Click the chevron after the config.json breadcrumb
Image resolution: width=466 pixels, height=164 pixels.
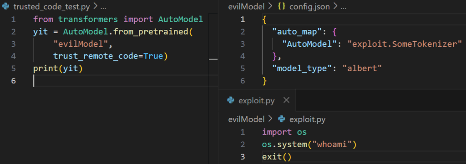click(335, 7)
